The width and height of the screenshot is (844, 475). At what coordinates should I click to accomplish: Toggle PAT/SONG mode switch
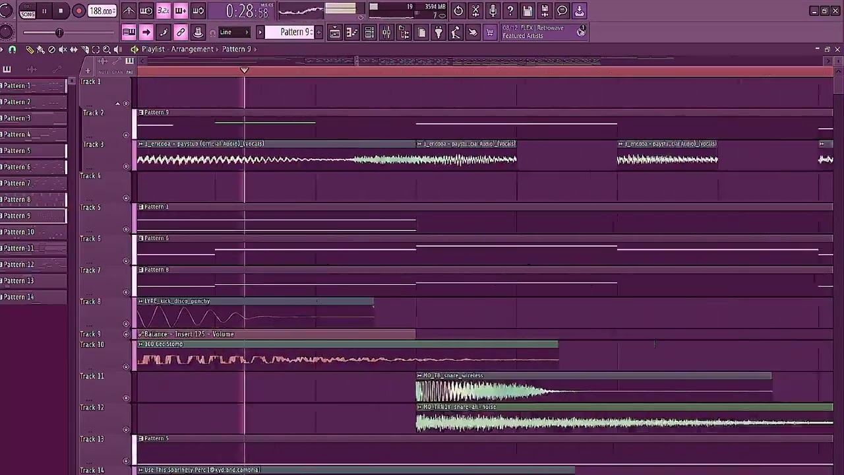[27, 11]
